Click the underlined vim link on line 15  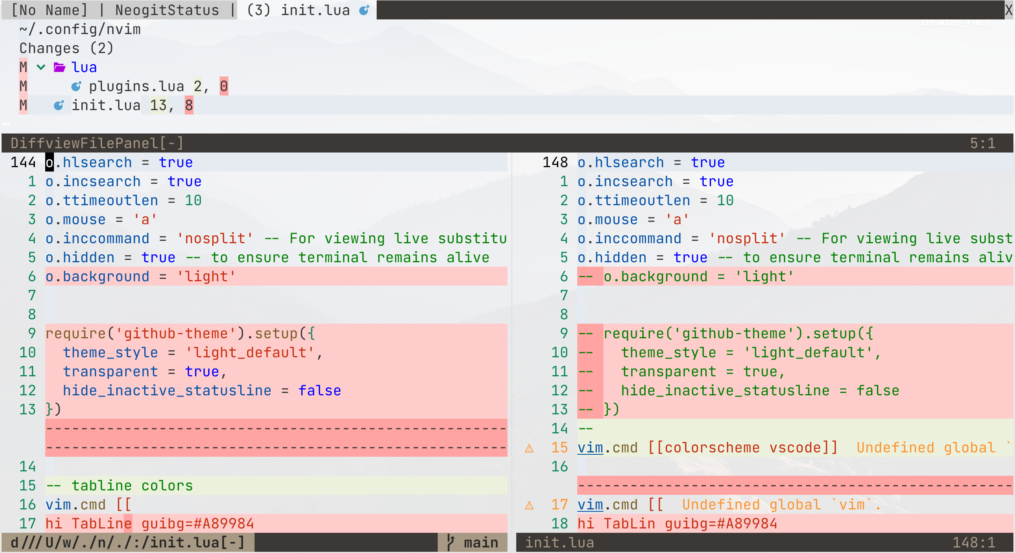click(590, 447)
